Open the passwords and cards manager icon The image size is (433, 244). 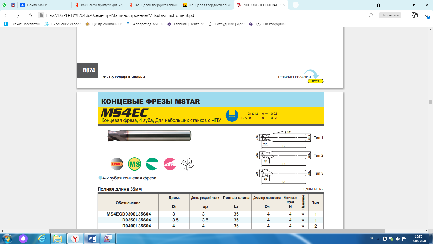(x=415, y=15)
